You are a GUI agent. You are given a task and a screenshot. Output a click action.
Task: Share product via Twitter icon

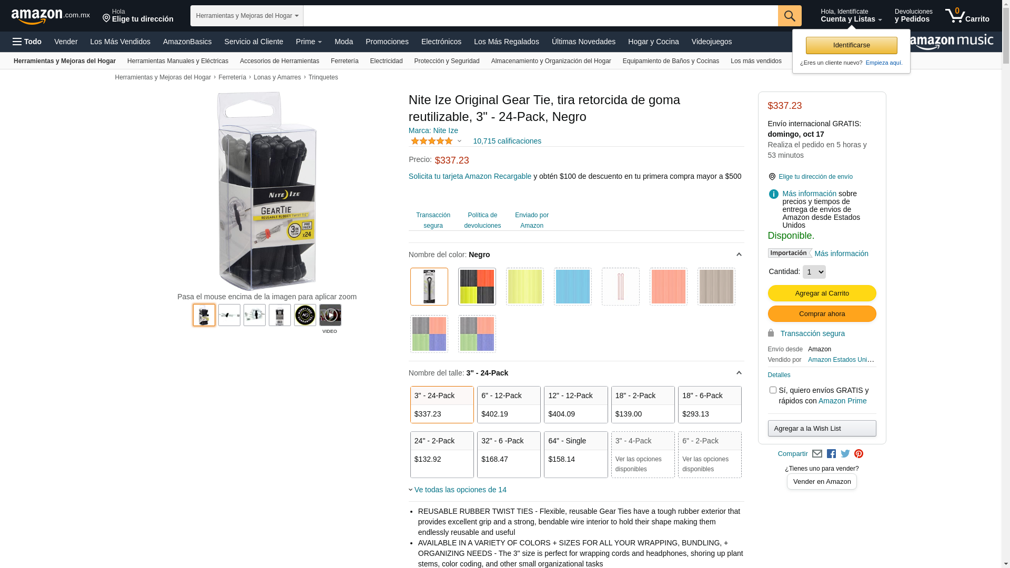pos(845,454)
